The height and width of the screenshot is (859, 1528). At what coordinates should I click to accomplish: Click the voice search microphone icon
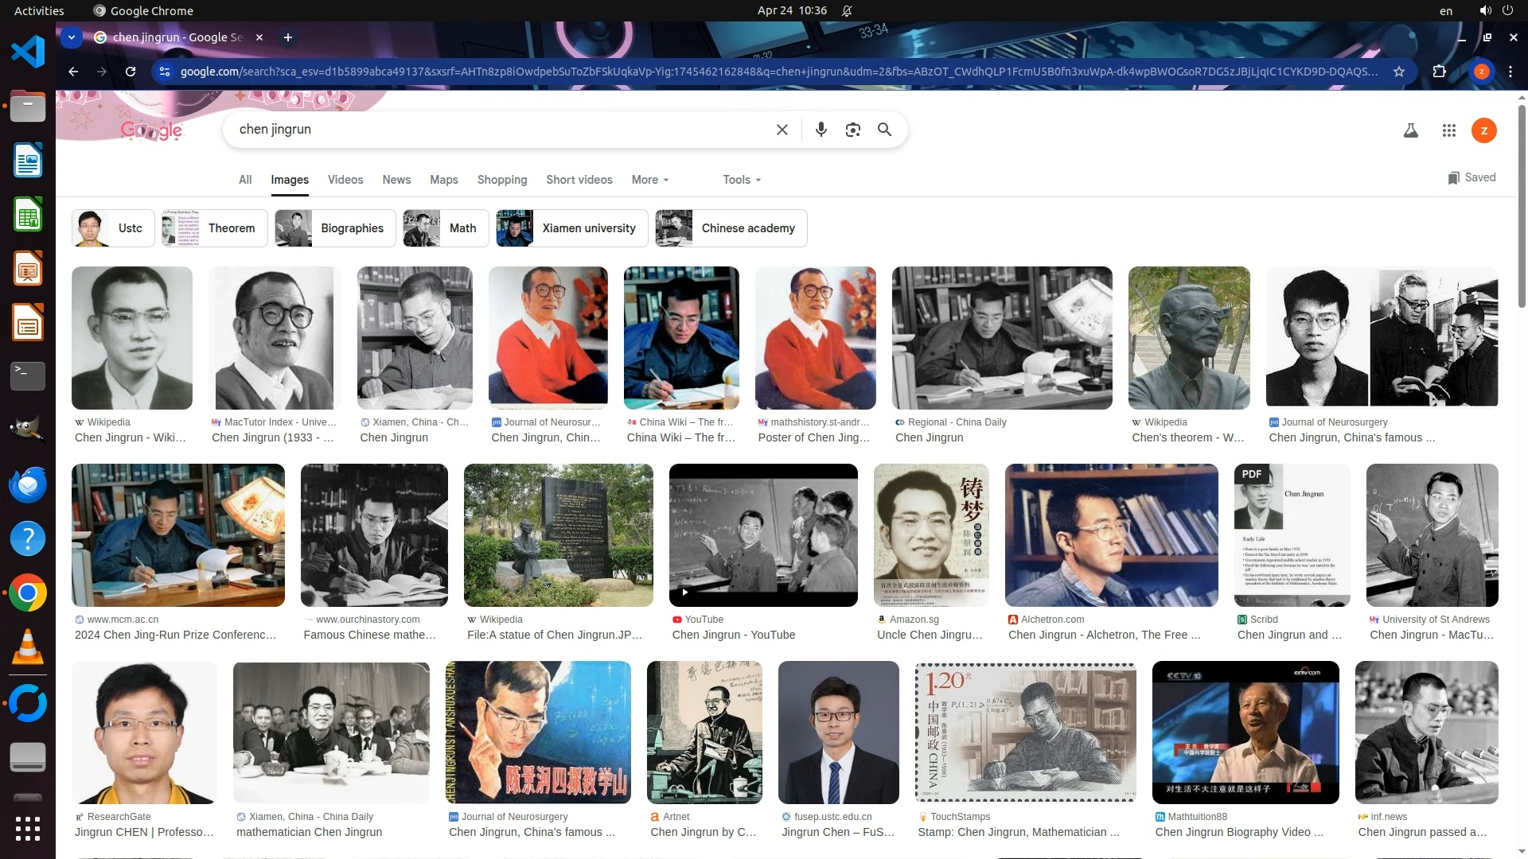click(x=821, y=130)
